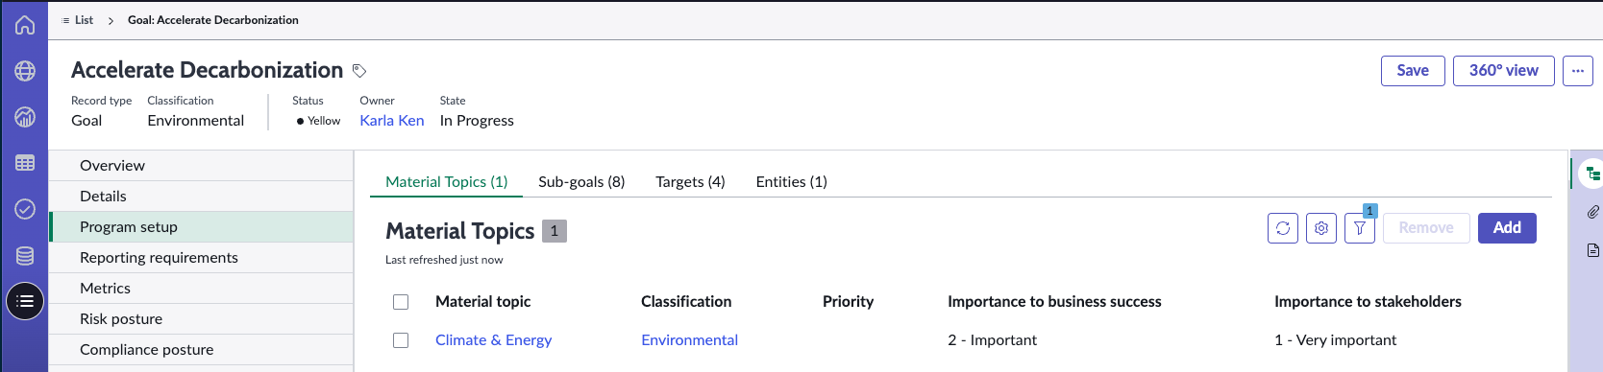
Task: Open the table grid icon in sidebar
Action: 25,163
